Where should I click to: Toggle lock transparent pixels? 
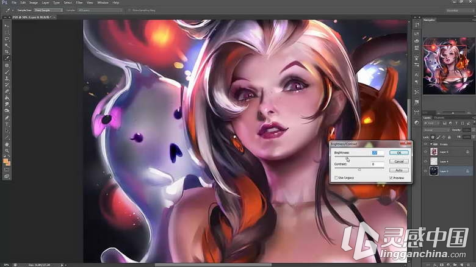click(x=433, y=137)
